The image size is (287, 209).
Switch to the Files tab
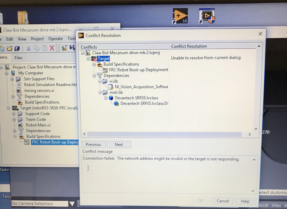pos(18,58)
